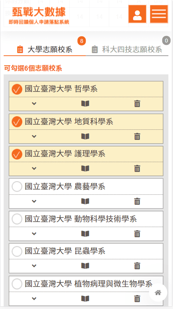Open book icon for 昆蟲學系
The height and width of the screenshot is (309, 173).
point(85,266)
